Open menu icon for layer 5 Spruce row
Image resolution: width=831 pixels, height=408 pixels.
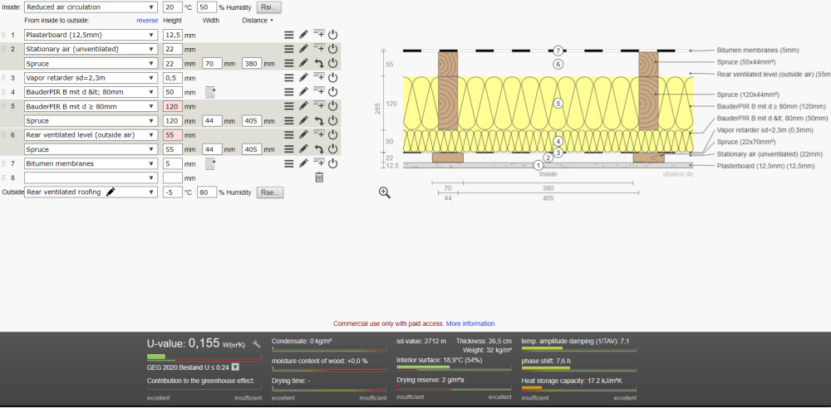click(289, 120)
